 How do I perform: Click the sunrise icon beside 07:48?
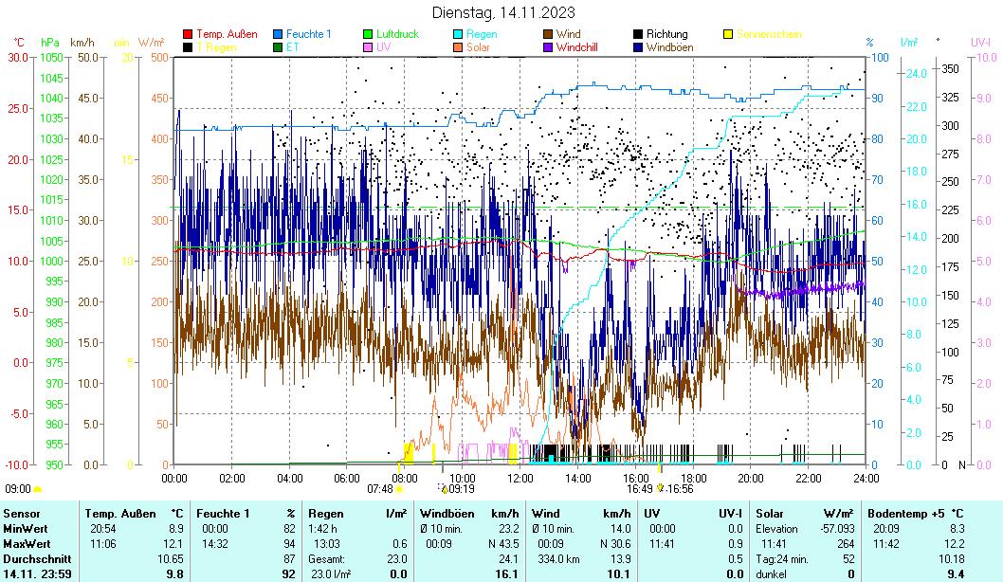click(x=399, y=489)
